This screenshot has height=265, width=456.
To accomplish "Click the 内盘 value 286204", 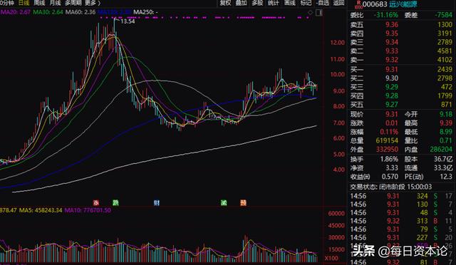I will tap(441, 149).
